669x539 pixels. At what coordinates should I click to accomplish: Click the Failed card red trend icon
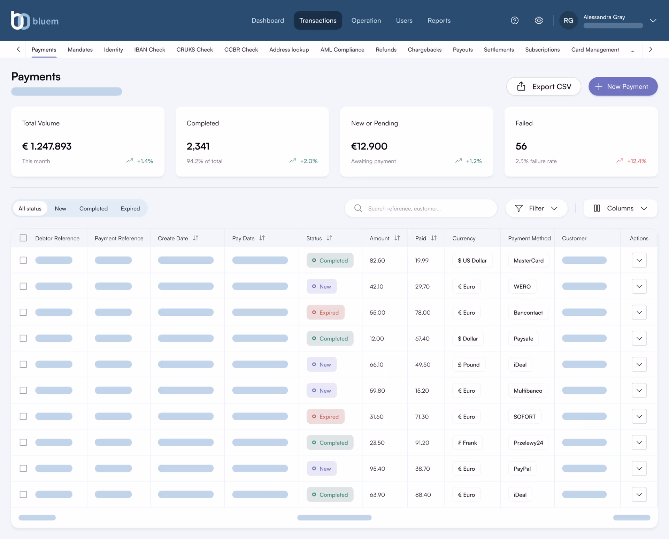tap(620, 161)
